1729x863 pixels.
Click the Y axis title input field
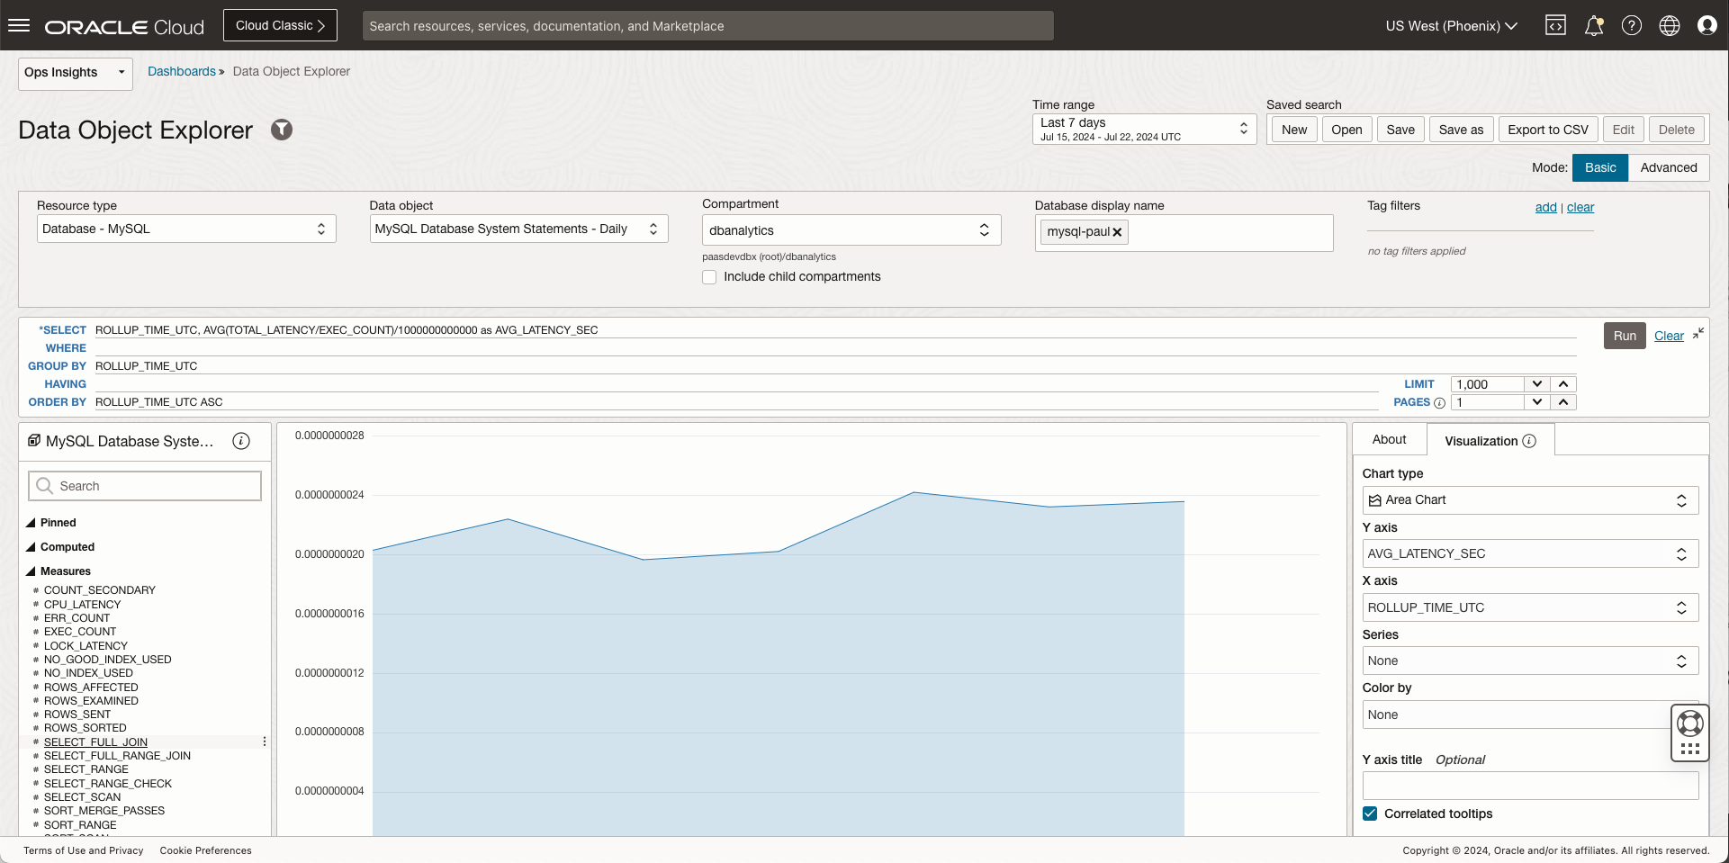click(x=1529, y=786)
